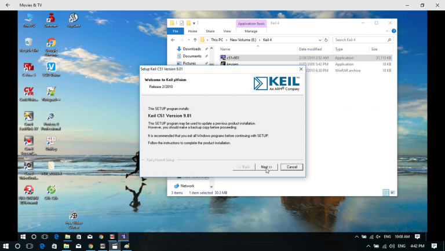Click outer Windows Start button
The image size is (445, 251).
coord(5,246)
